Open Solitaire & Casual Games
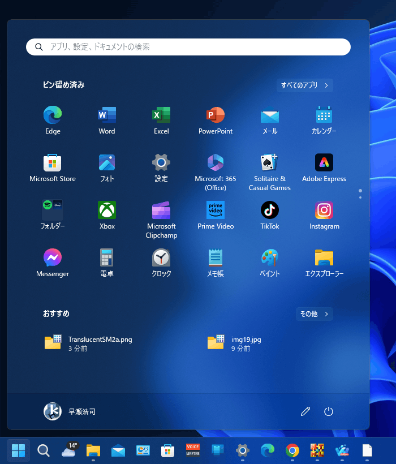 (x=270, y=172)
